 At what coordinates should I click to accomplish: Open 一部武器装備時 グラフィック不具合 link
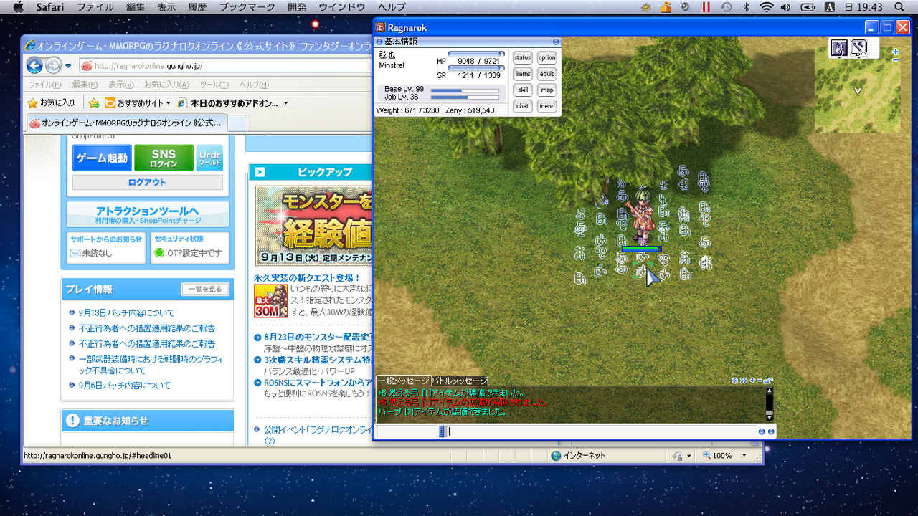151,365
